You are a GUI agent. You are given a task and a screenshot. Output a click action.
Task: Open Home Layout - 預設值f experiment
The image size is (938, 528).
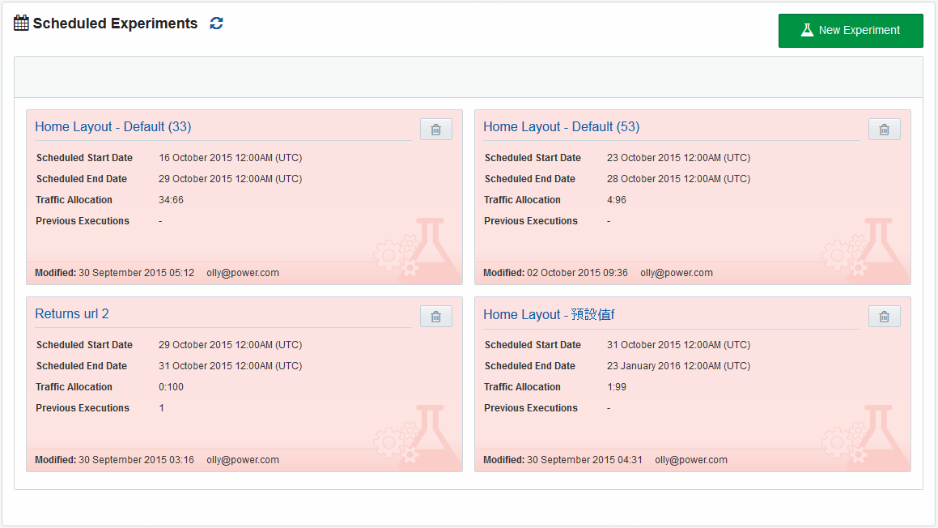point(550,314)
